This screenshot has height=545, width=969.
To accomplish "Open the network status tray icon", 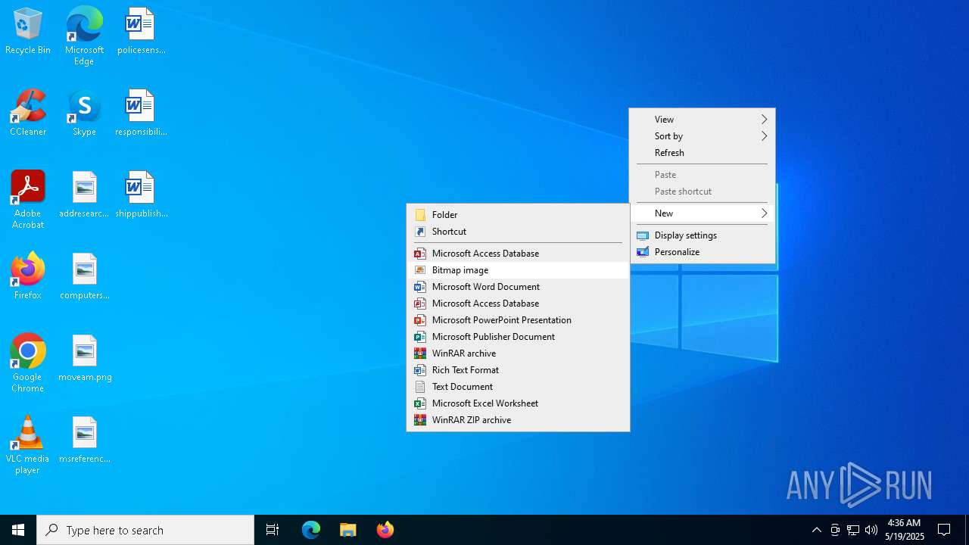I will coord(853,530).
